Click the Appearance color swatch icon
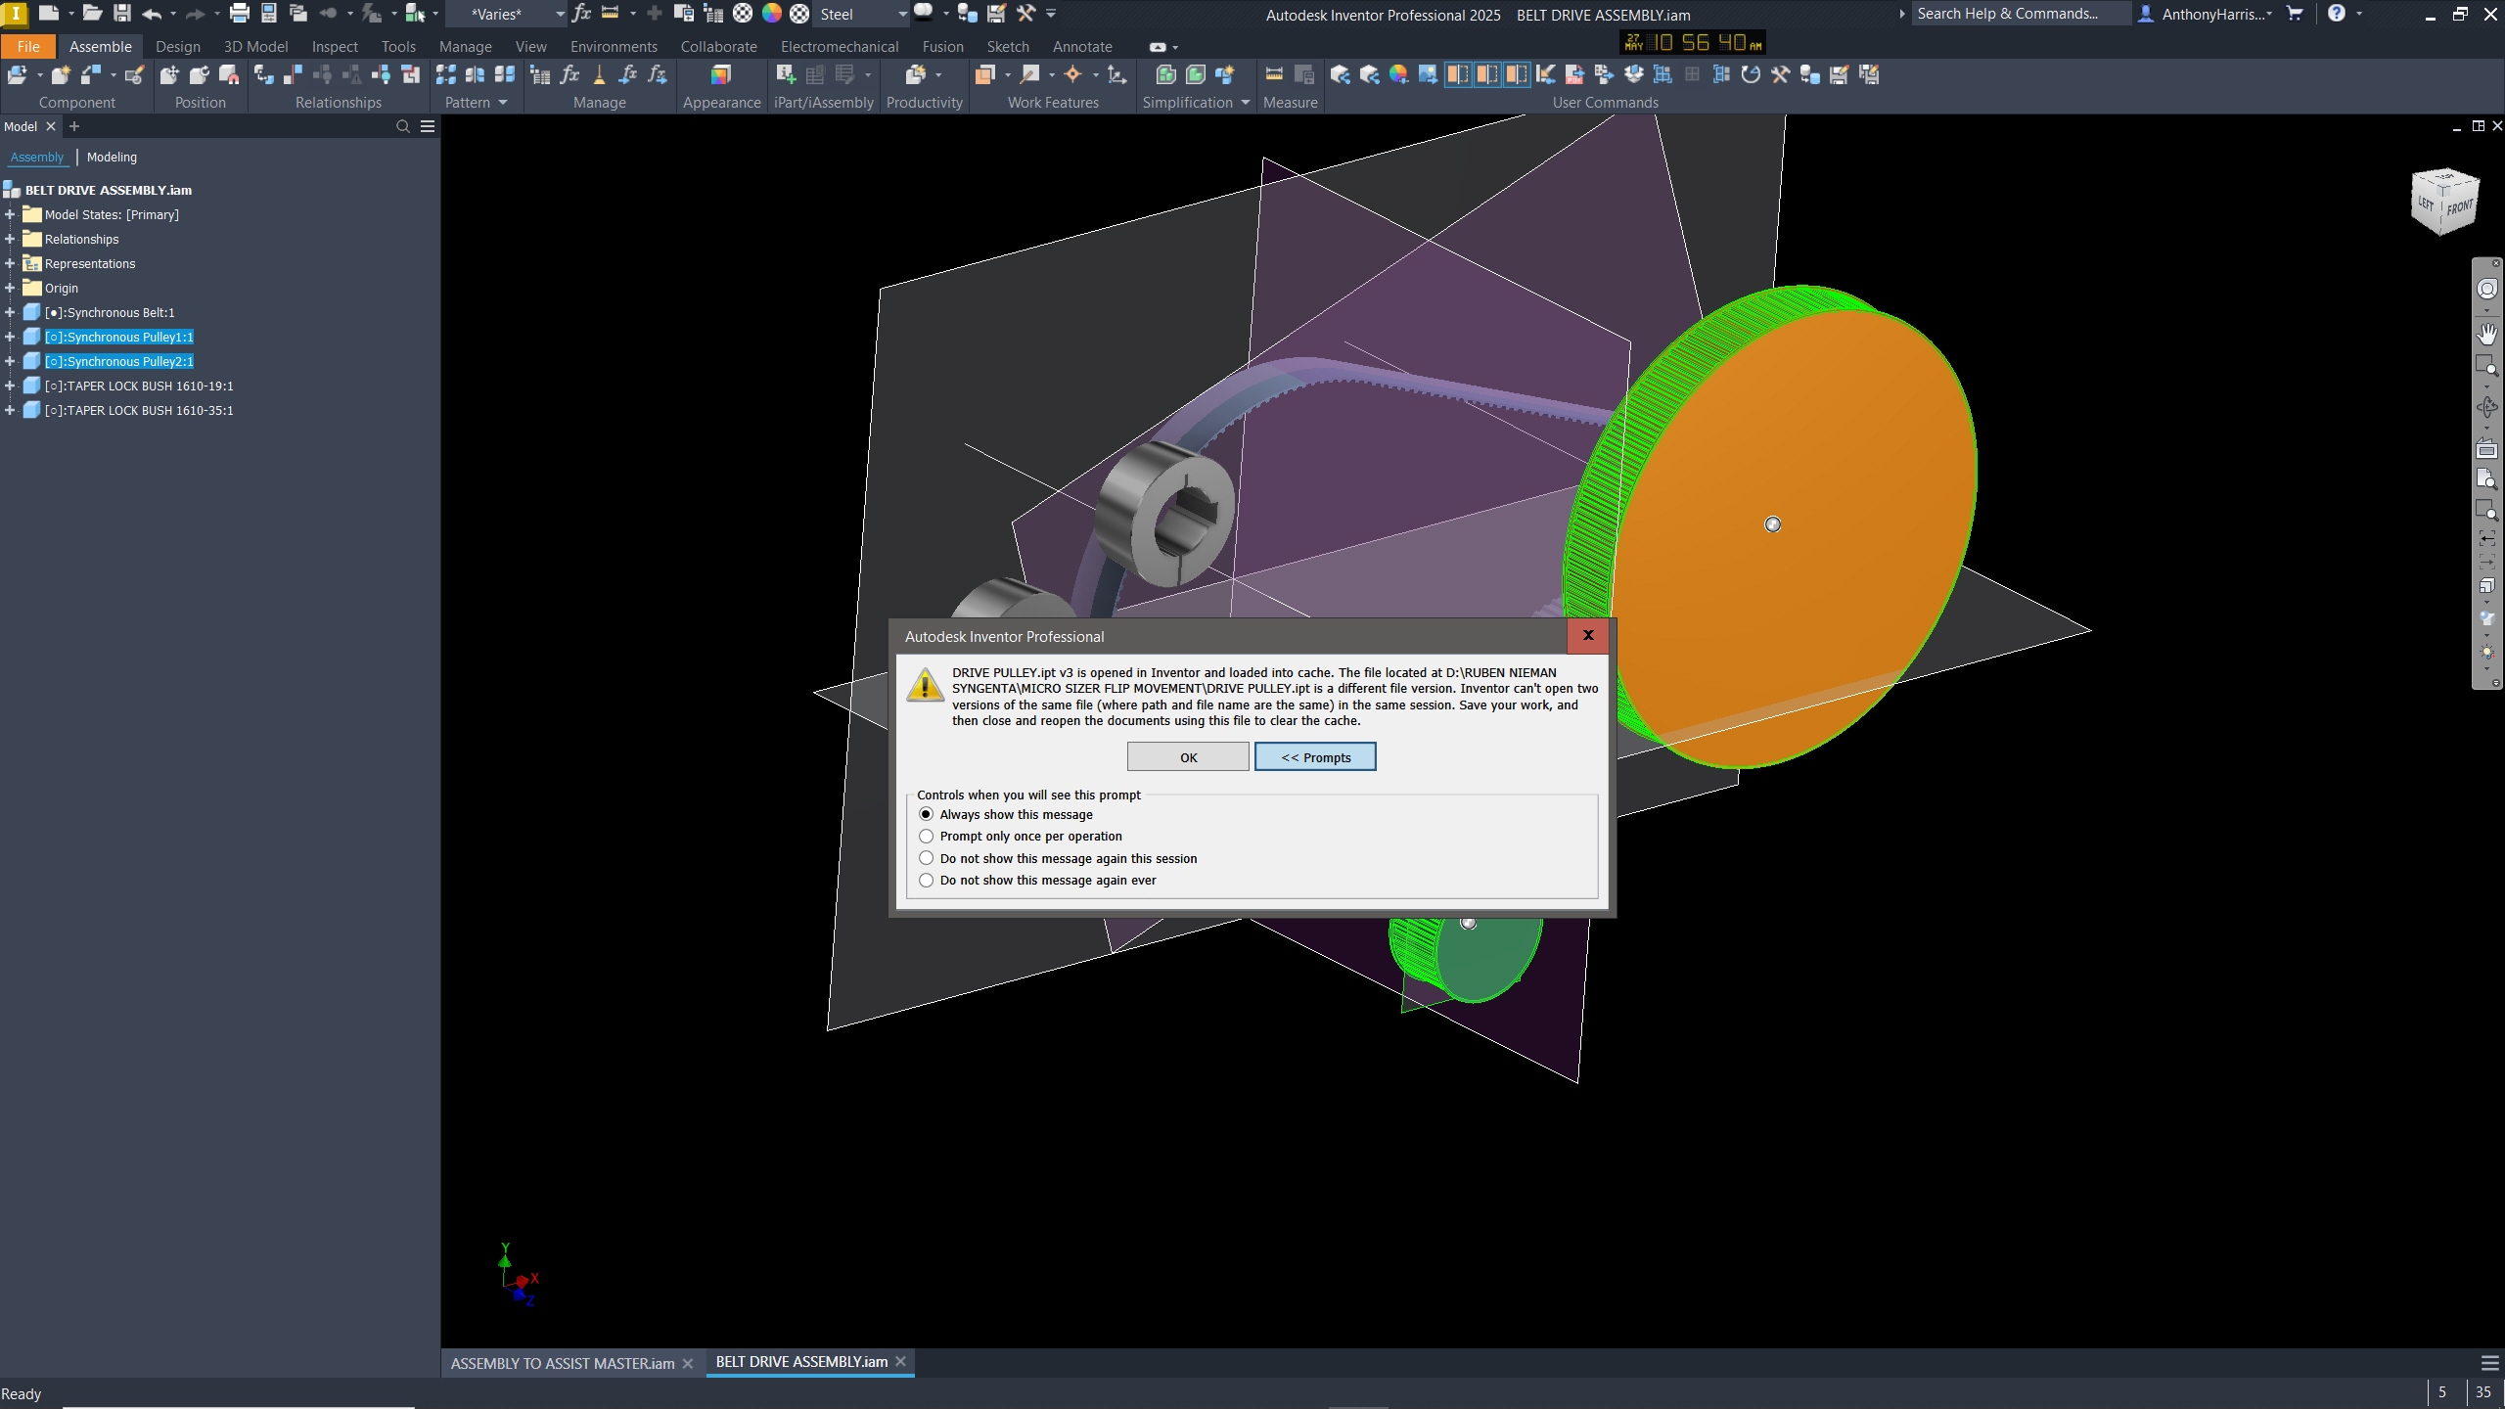Image resolution: width=2505 pixels, height=1409 pixels. pyautogui.click(x=721, y=74)
